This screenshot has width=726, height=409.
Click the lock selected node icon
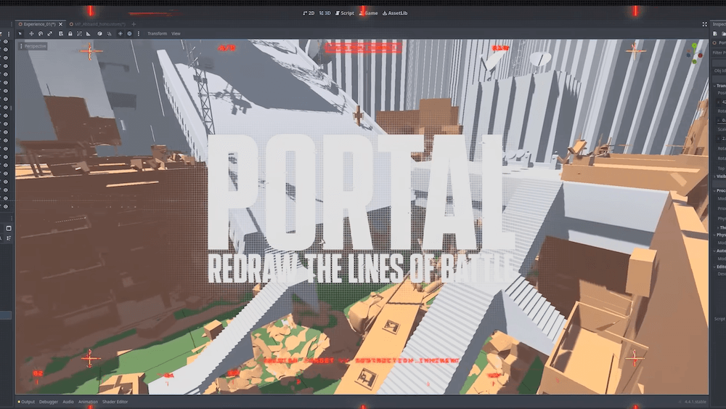(x=70, y=33)
